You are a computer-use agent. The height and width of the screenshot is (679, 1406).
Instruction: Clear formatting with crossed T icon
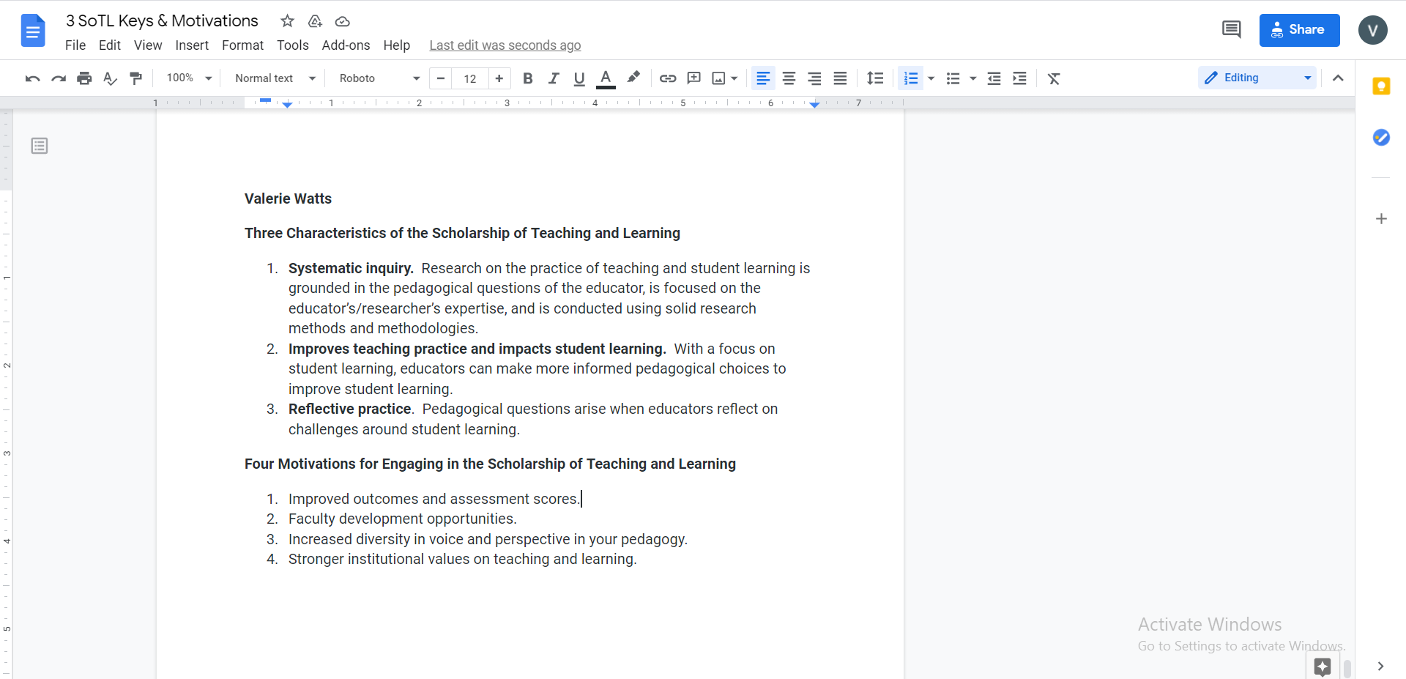pyautogui.click(x=1054, y=78)
